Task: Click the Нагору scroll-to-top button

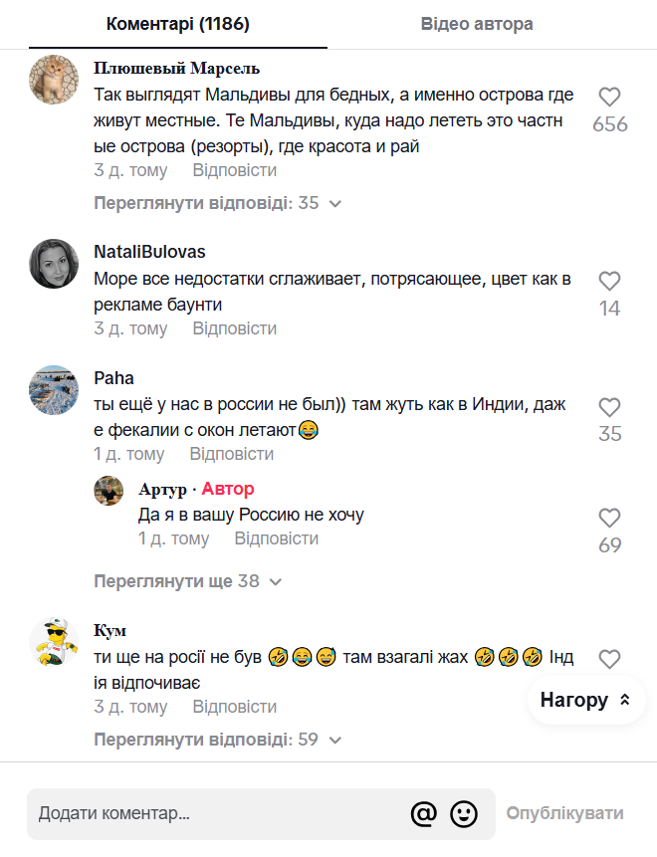Action: point(585,700)
